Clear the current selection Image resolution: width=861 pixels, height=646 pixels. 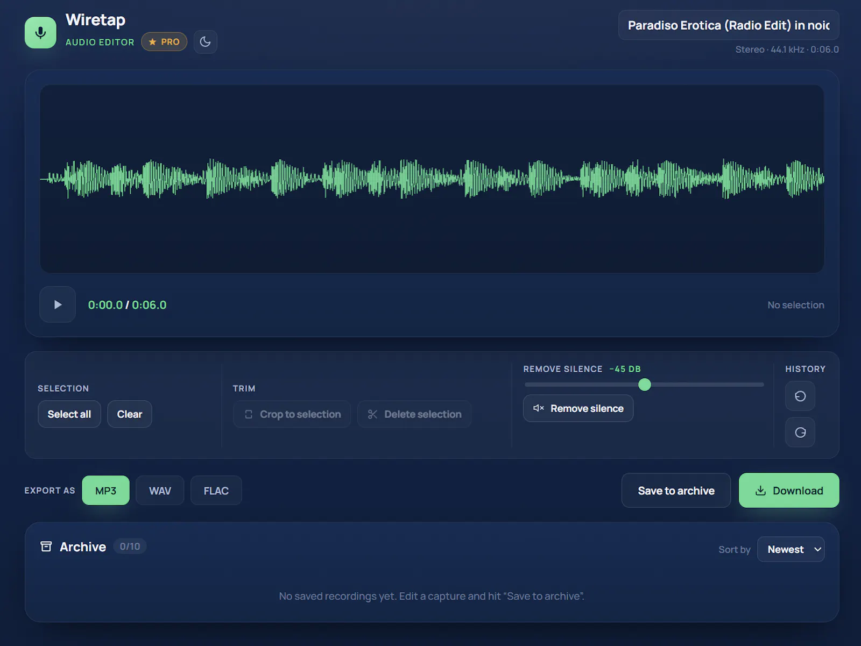130,414
